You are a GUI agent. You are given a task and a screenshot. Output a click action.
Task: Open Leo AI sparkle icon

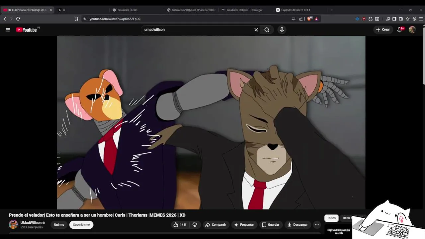tap(408, 19)
